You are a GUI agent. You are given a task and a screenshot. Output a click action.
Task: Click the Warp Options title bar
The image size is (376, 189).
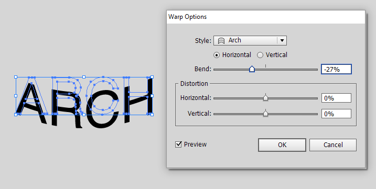coord(266,17)
